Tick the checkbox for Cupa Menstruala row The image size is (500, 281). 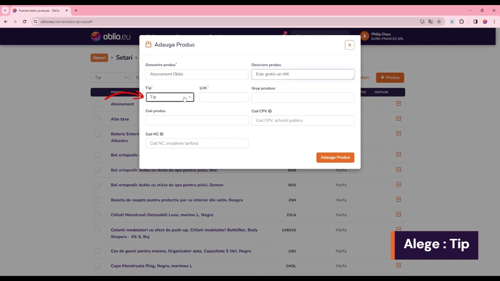97,266
